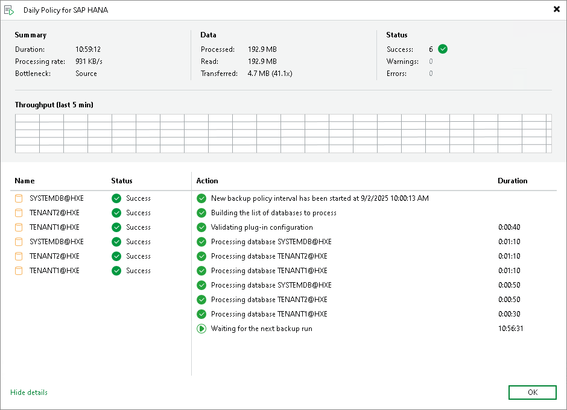Click the check icon beside New backup policy interval
This screenshot has width=567, height=410.
pos(201,198)
